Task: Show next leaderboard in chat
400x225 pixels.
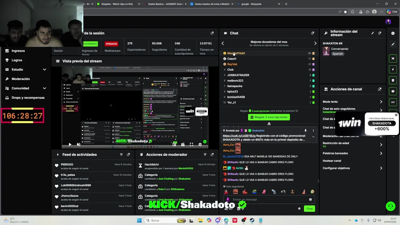Action: (x=315, y=43)
